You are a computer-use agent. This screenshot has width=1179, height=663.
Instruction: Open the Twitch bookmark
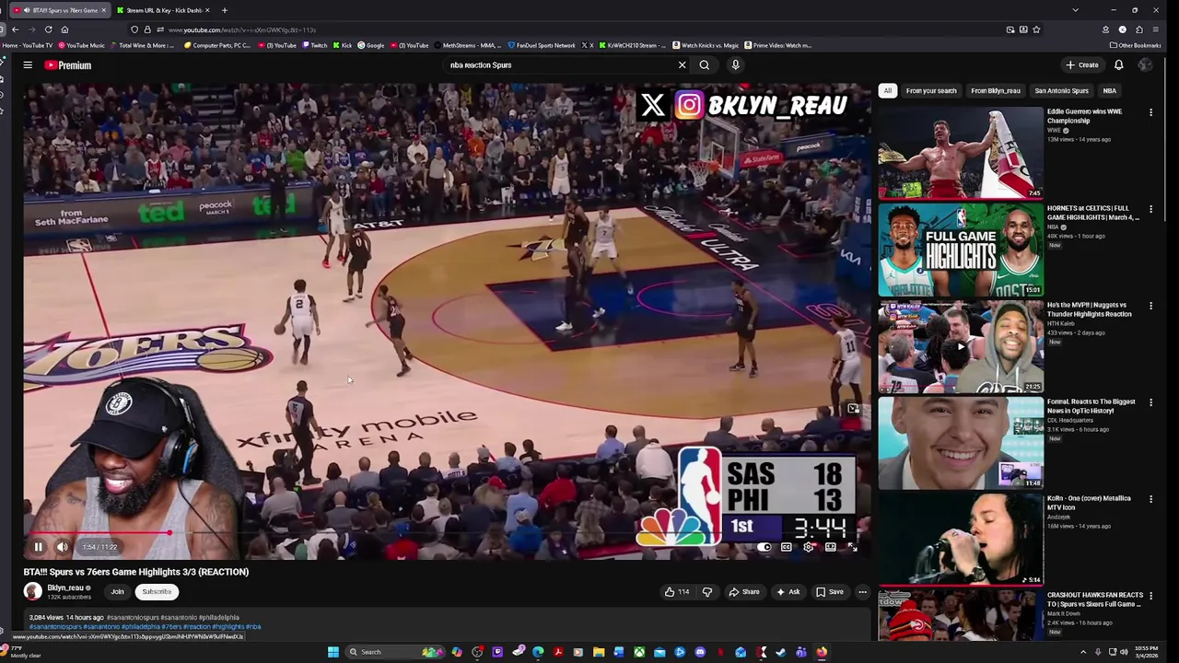point(316,45)
